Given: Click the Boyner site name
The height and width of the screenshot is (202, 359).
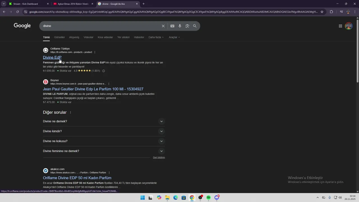Looking at the screenshot, I should coord(55,80).
